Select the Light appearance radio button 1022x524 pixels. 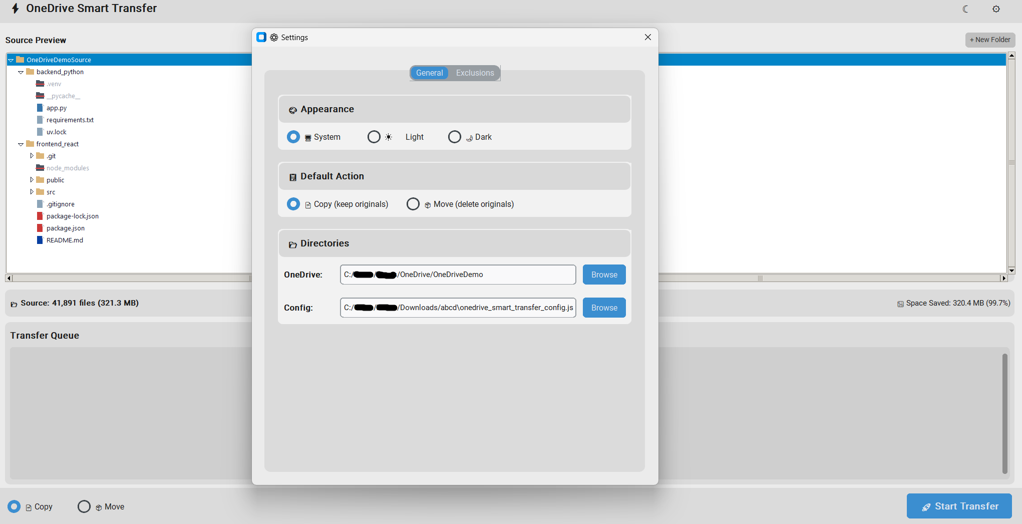[x=374, y=137]
